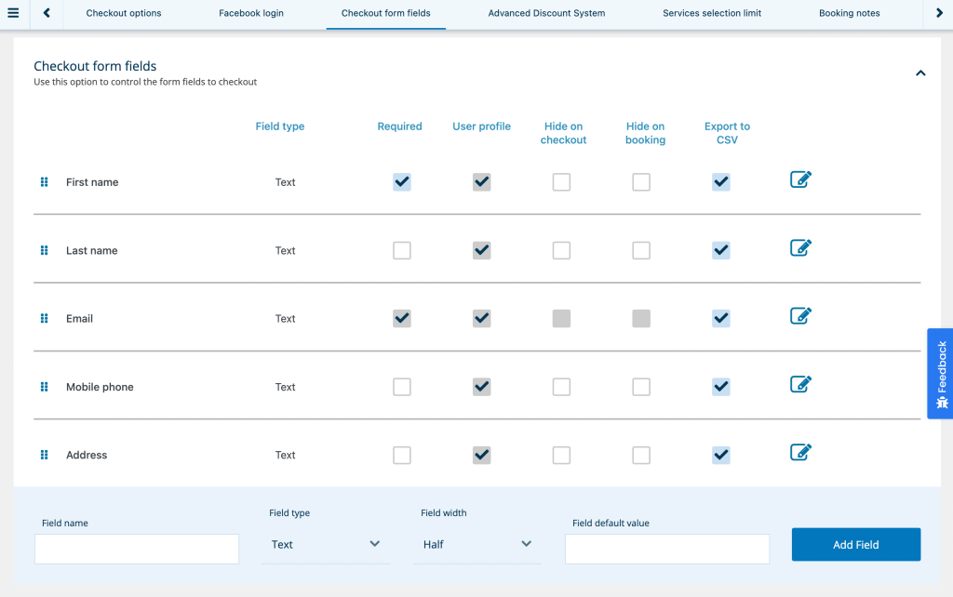Click the edit pencil icon for Email field
This screenshot has width=953, height=597.
(x=800, y=316)
